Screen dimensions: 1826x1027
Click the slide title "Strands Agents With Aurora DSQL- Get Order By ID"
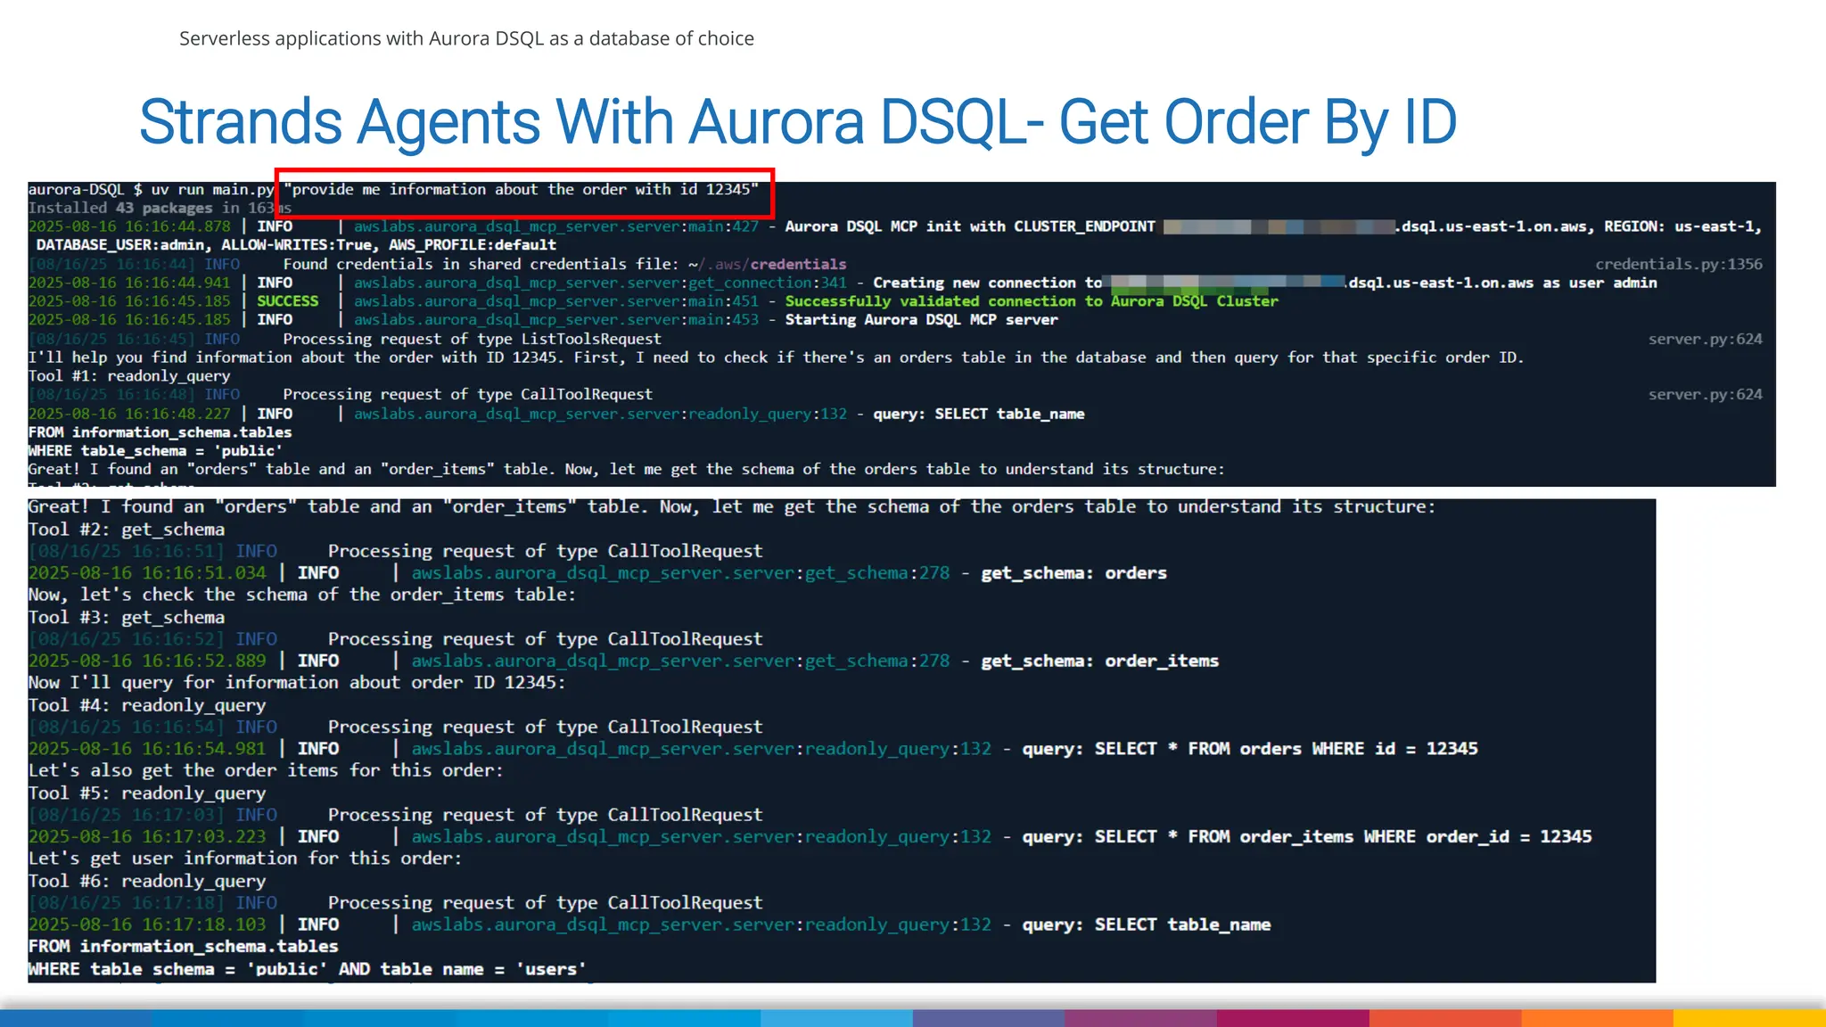798,122
